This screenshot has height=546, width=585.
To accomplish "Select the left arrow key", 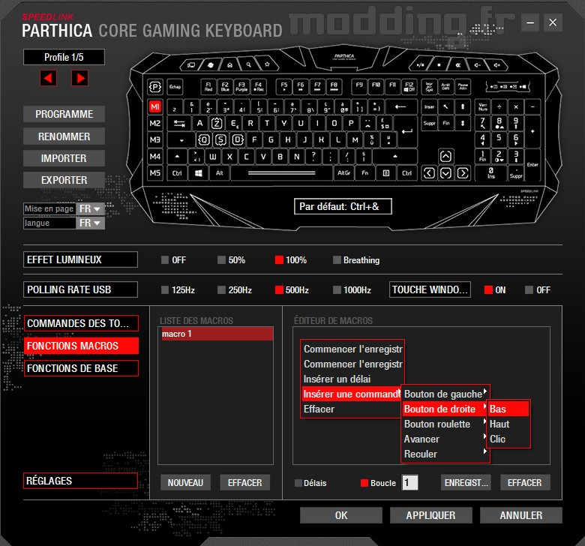I will tap(429, 173).
